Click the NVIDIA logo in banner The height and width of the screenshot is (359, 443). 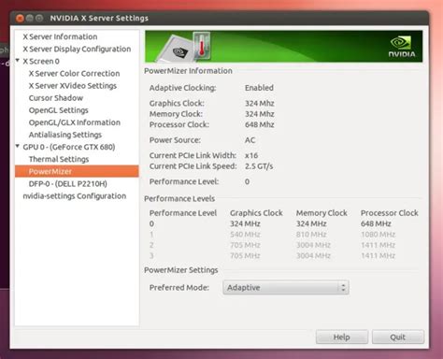[x=402, y=47]
